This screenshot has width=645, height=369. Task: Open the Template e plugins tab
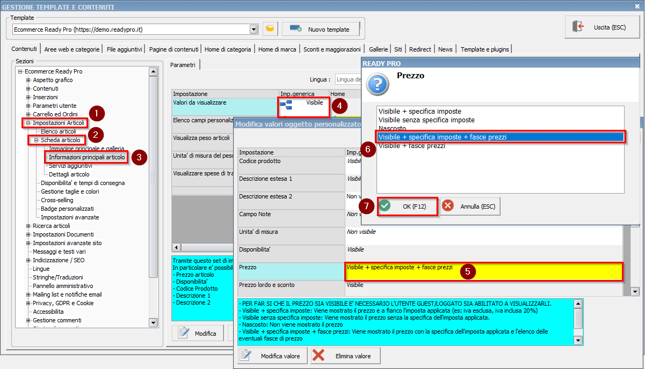click(x=484, y=49)
